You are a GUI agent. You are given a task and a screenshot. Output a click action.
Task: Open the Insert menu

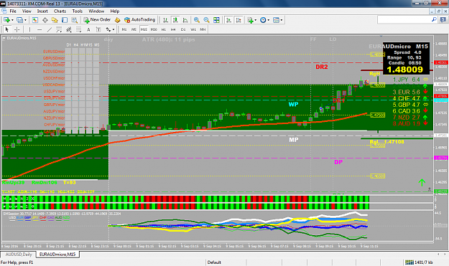coord(42,11)
